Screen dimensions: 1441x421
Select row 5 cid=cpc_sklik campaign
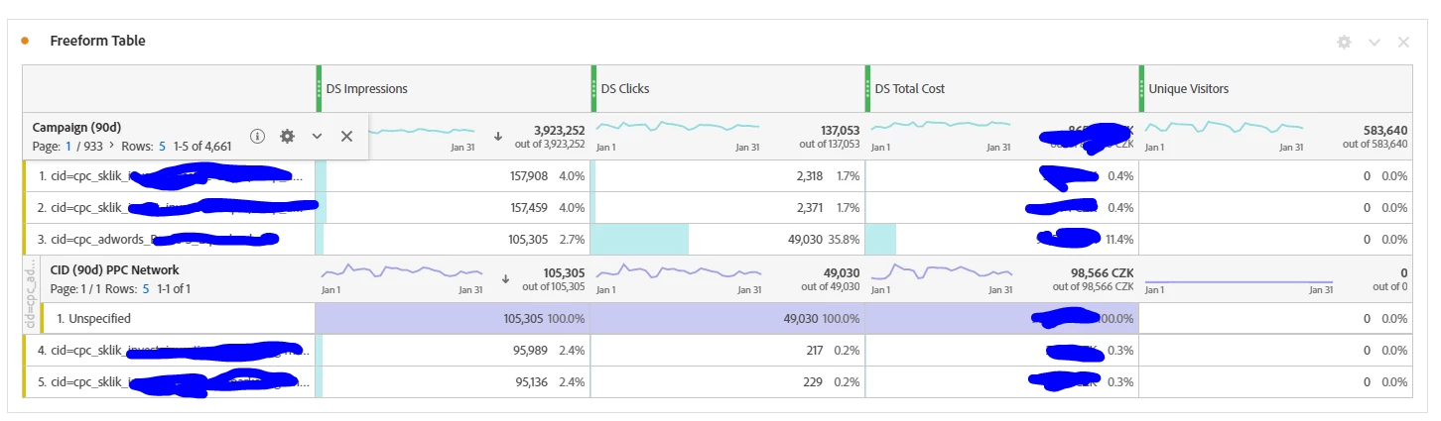[169, 381]
